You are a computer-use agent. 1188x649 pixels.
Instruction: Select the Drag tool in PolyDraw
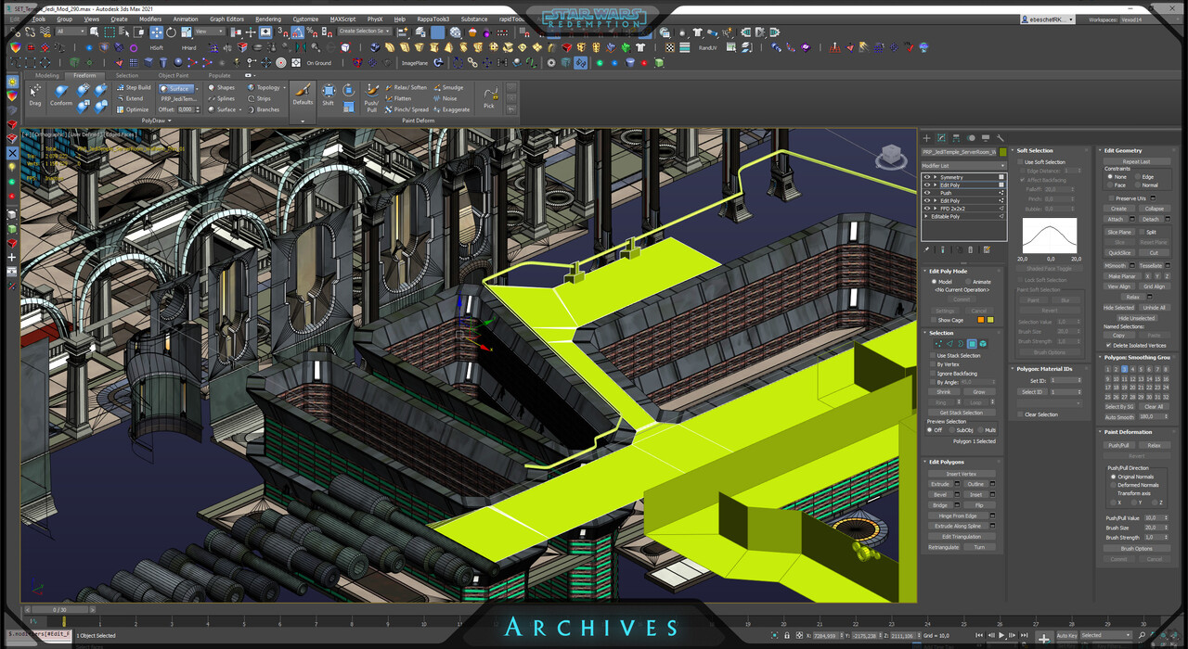tap(35, 95)
